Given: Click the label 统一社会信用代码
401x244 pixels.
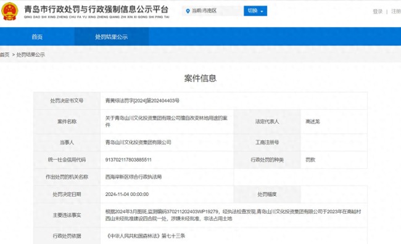Looking at the screenshot, I should (x=67, y=160).
